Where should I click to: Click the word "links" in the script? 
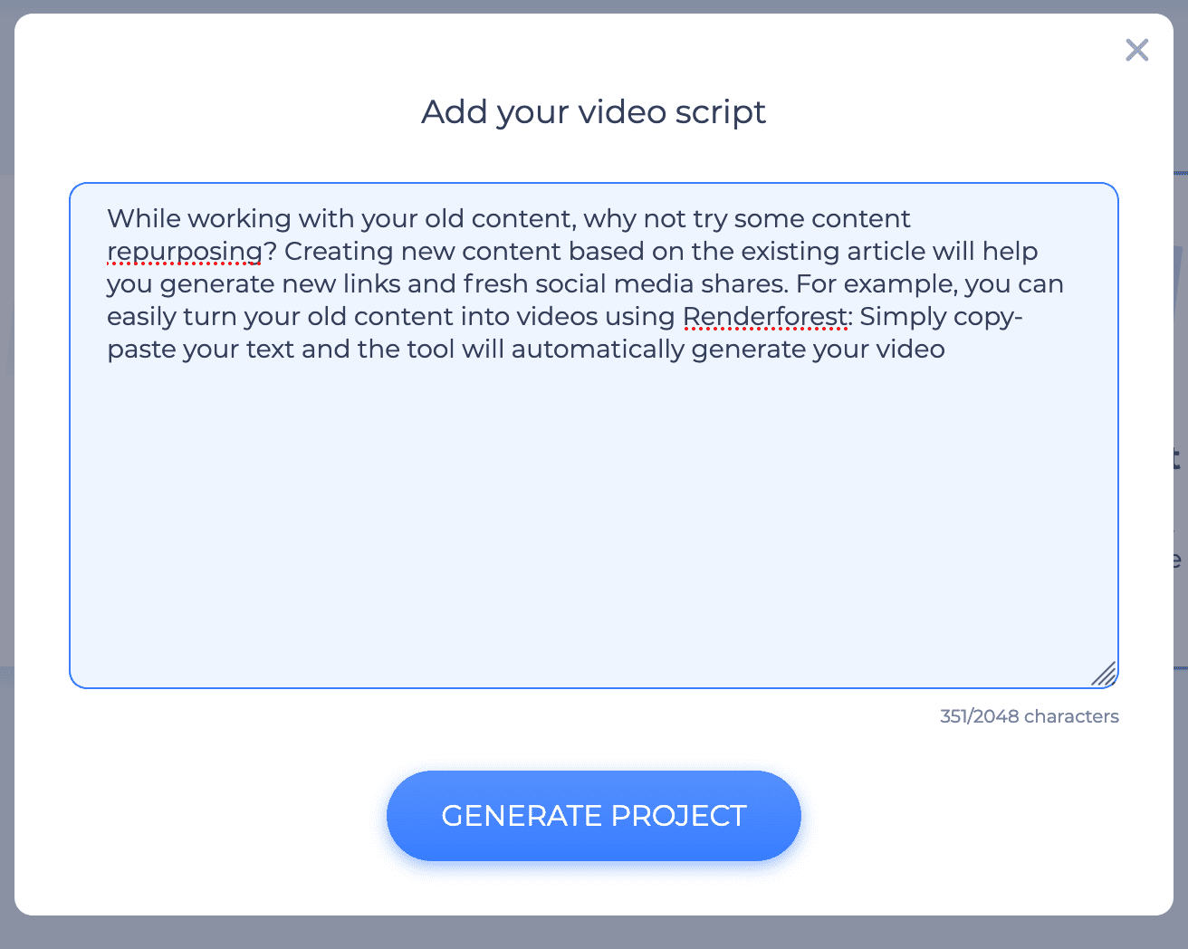pyautogui.click(x=372, y=284)
